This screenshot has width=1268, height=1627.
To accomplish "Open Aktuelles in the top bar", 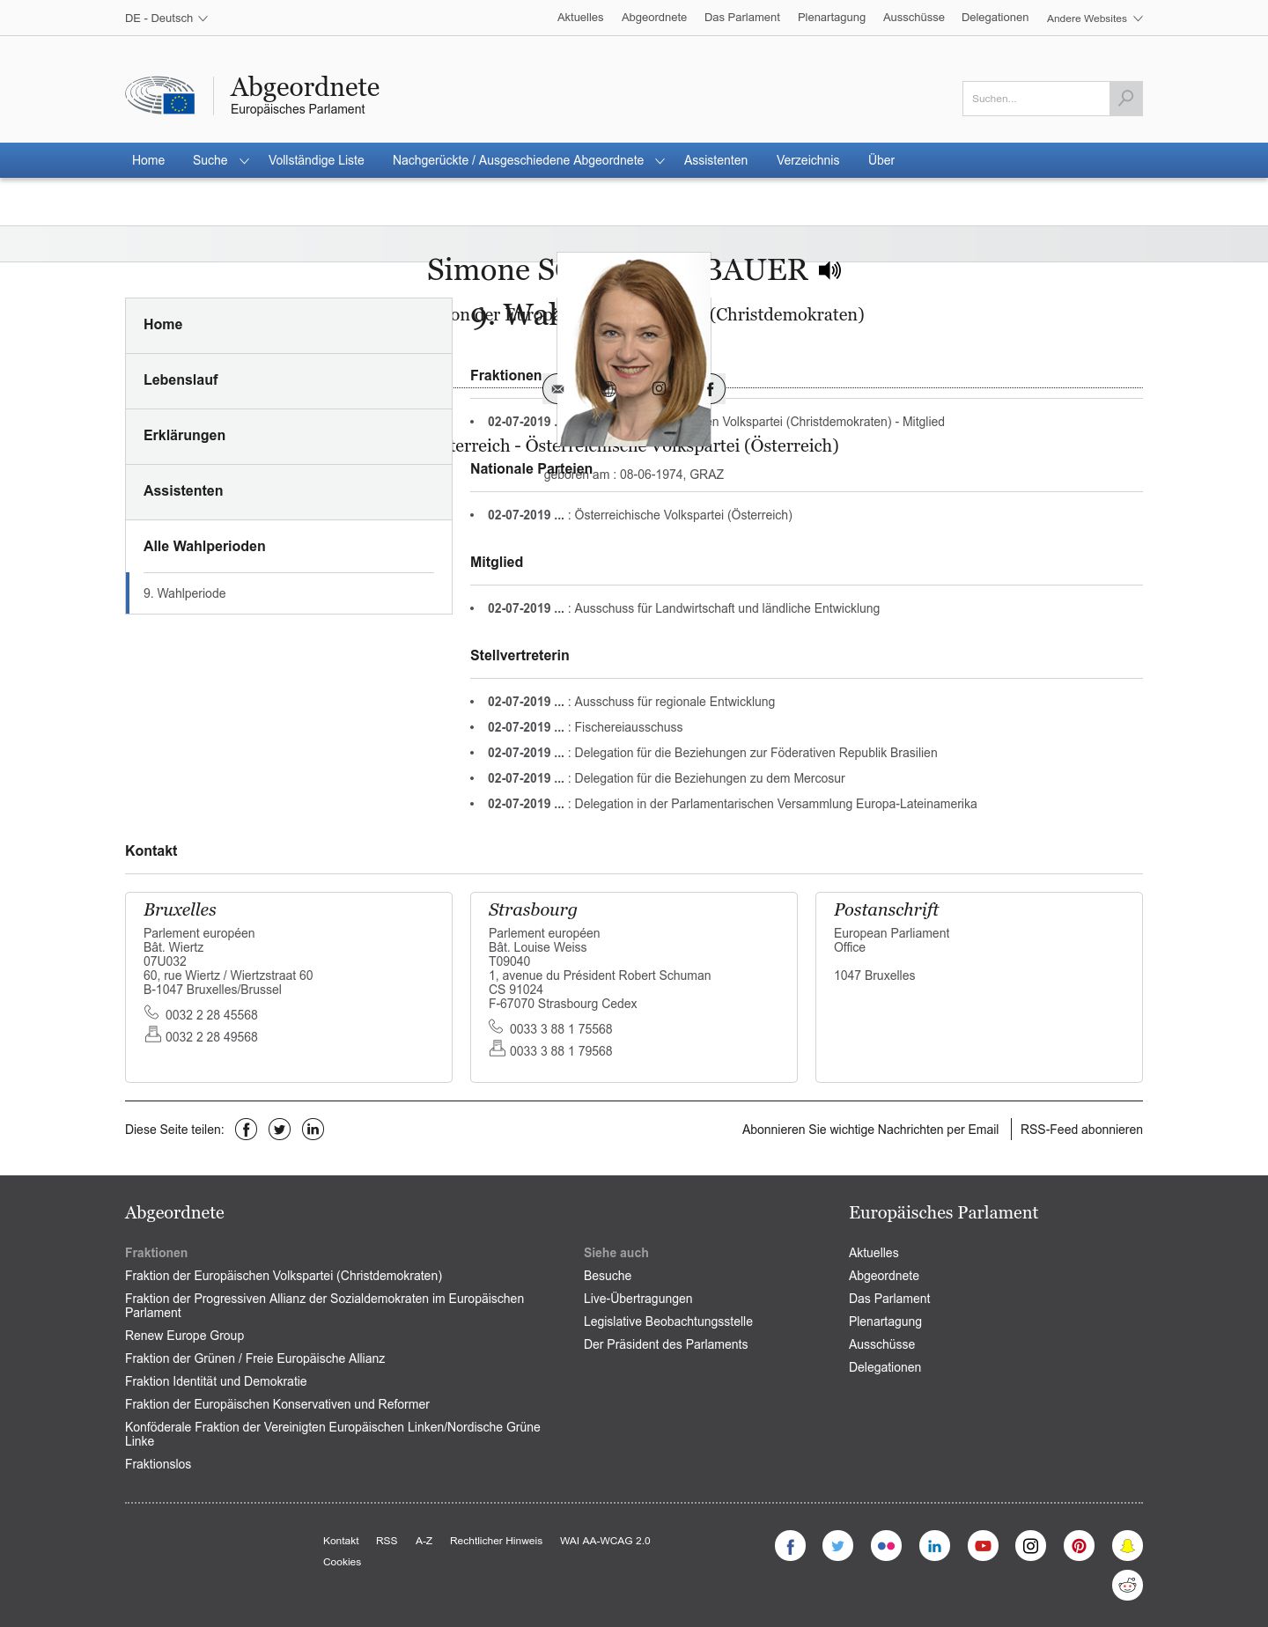I will 580,18.
